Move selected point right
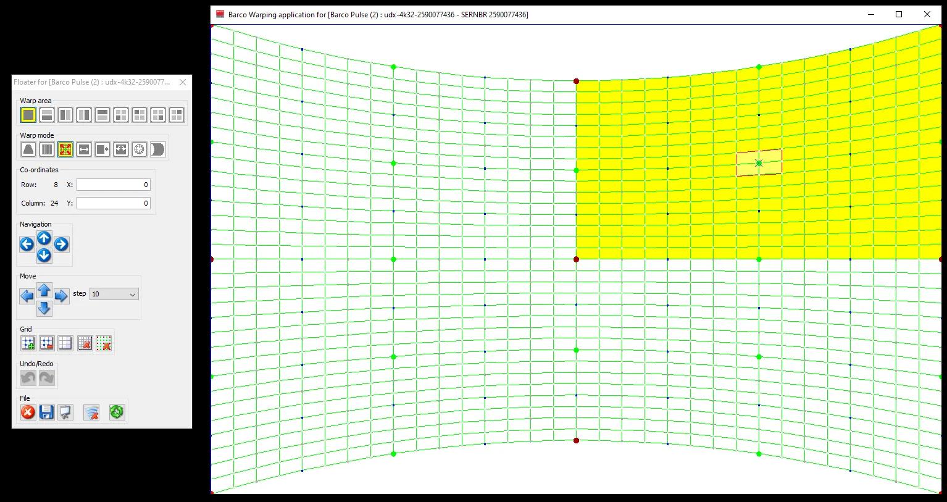Viewport: 947px width, 502px height. [61, 296]
